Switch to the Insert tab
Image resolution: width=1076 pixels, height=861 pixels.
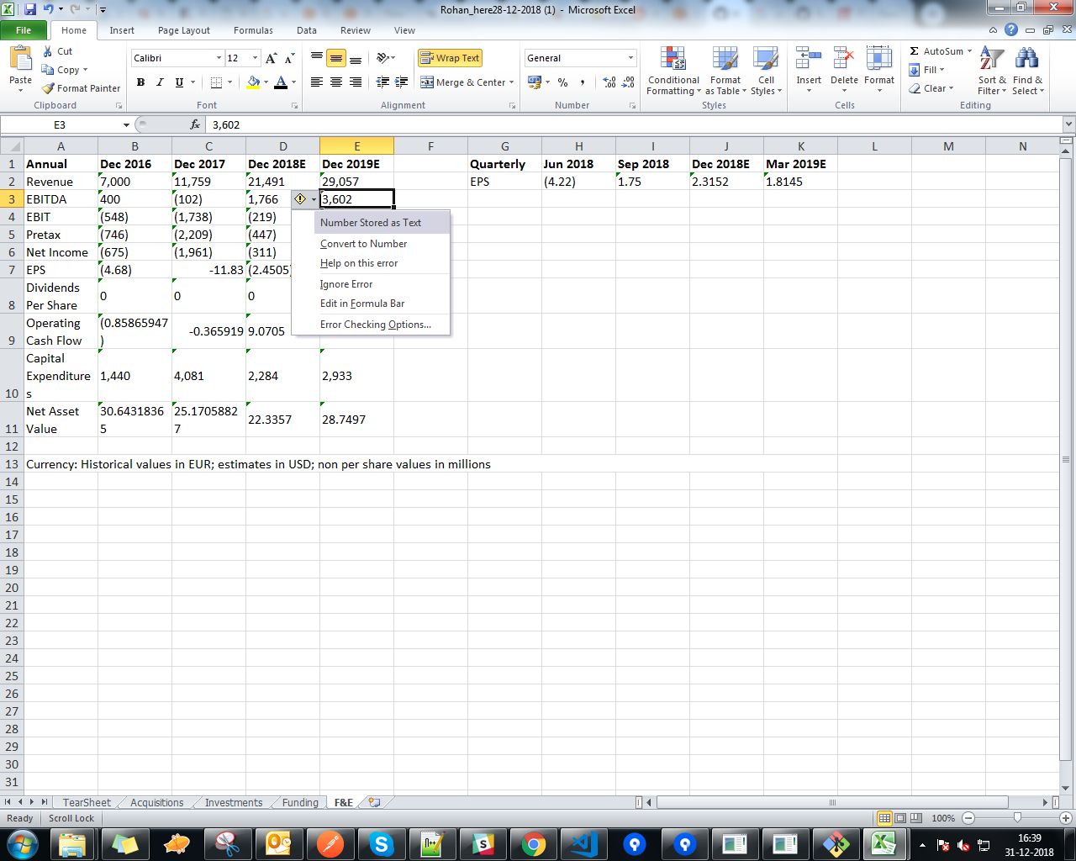[122, 30]
